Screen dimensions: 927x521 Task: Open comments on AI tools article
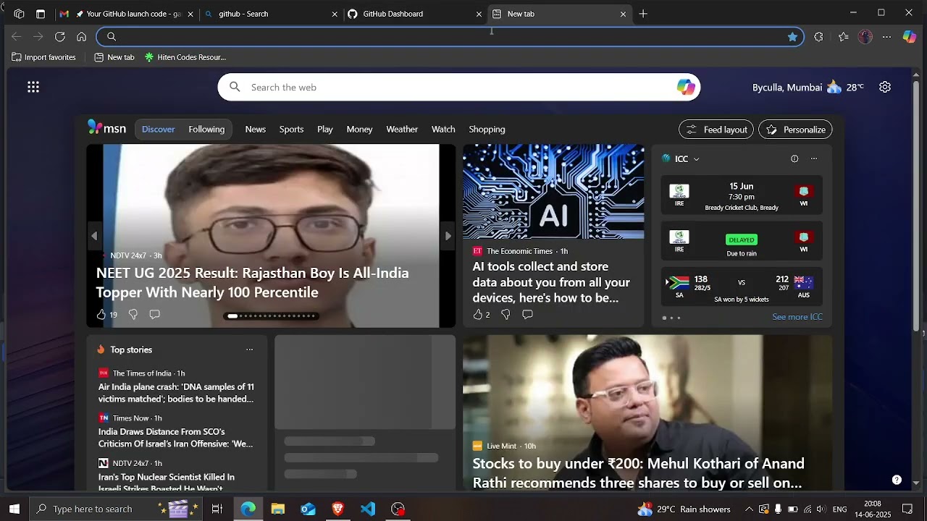527,314
